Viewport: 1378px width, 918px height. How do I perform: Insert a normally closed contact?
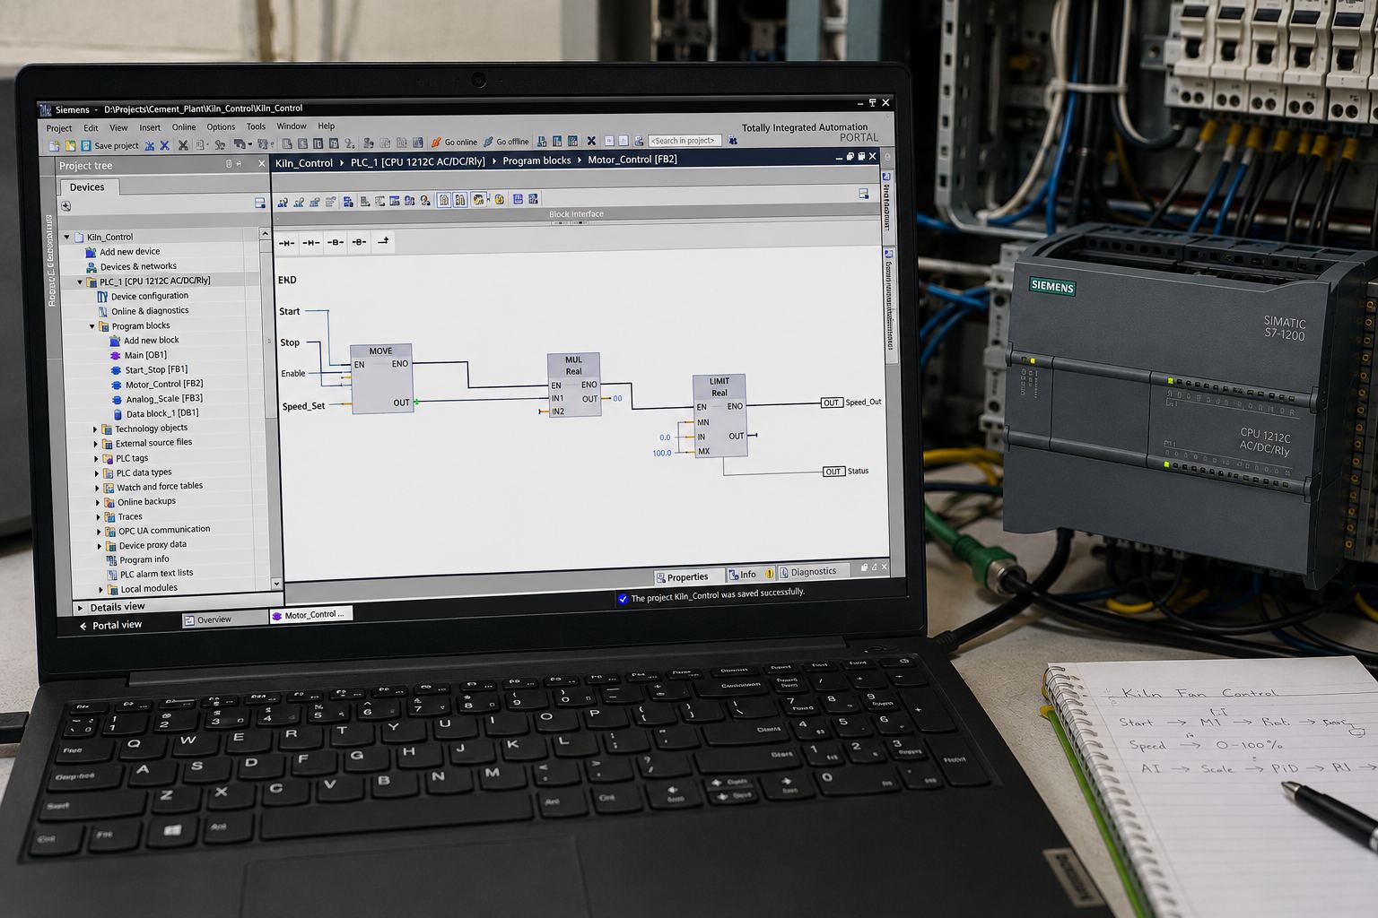pyautogui.click(x=310, y=243)
